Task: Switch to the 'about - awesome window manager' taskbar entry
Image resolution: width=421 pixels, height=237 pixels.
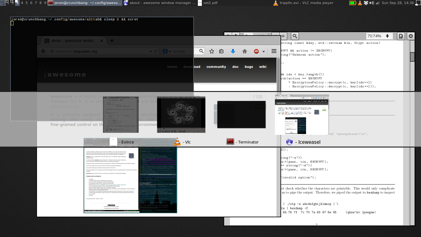Action: 159,3
